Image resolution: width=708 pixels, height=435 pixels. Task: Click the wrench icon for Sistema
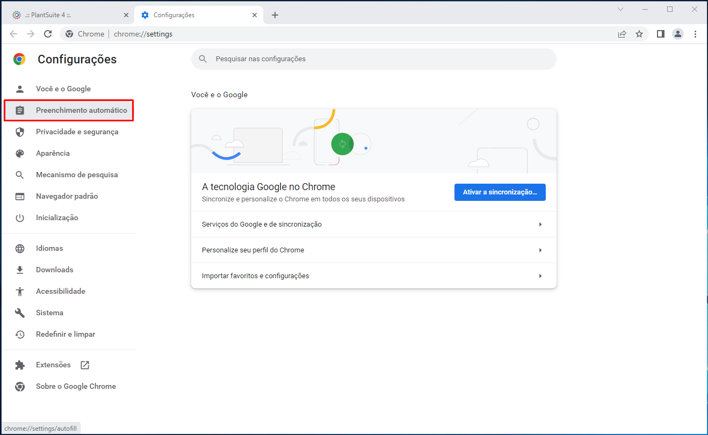[20, 313]
